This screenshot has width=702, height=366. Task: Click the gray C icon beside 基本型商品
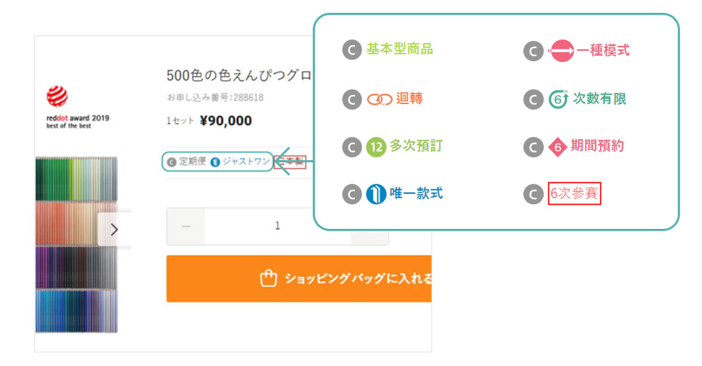tap(352, 50)
